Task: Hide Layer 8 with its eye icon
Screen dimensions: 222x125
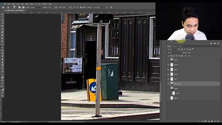Action: 168,65
